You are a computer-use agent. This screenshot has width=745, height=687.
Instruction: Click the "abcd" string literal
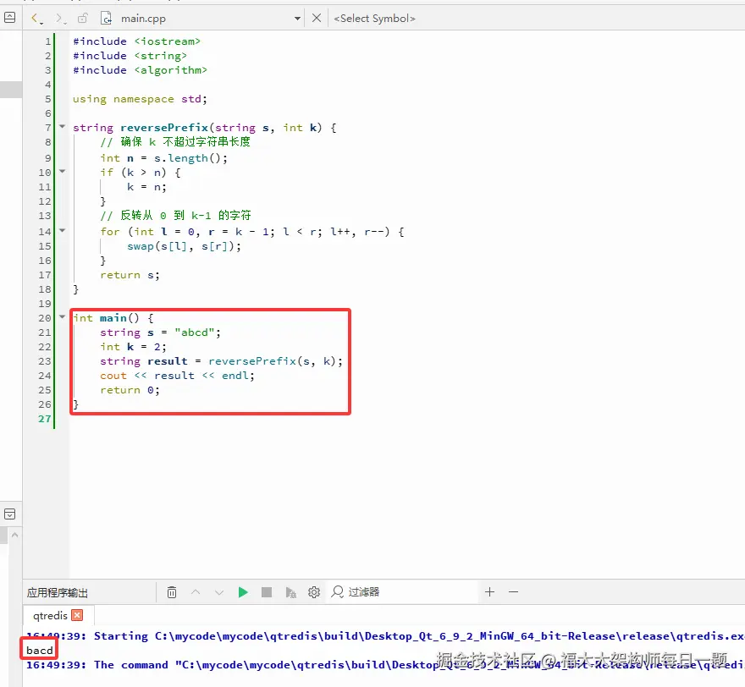(x=195, y=333)
